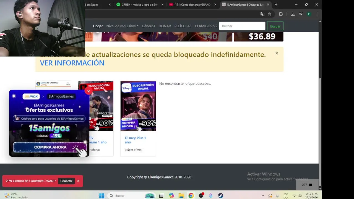Open Chrome three-dot menu

[317, 14]
